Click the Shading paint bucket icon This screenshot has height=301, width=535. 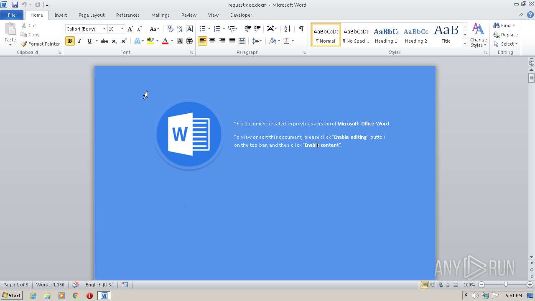[x=273, y=41]
